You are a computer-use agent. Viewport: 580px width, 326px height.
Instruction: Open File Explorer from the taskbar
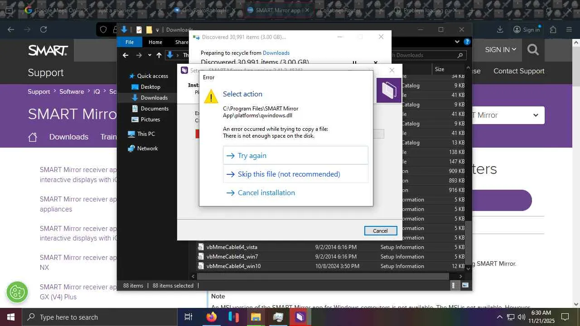256,317
